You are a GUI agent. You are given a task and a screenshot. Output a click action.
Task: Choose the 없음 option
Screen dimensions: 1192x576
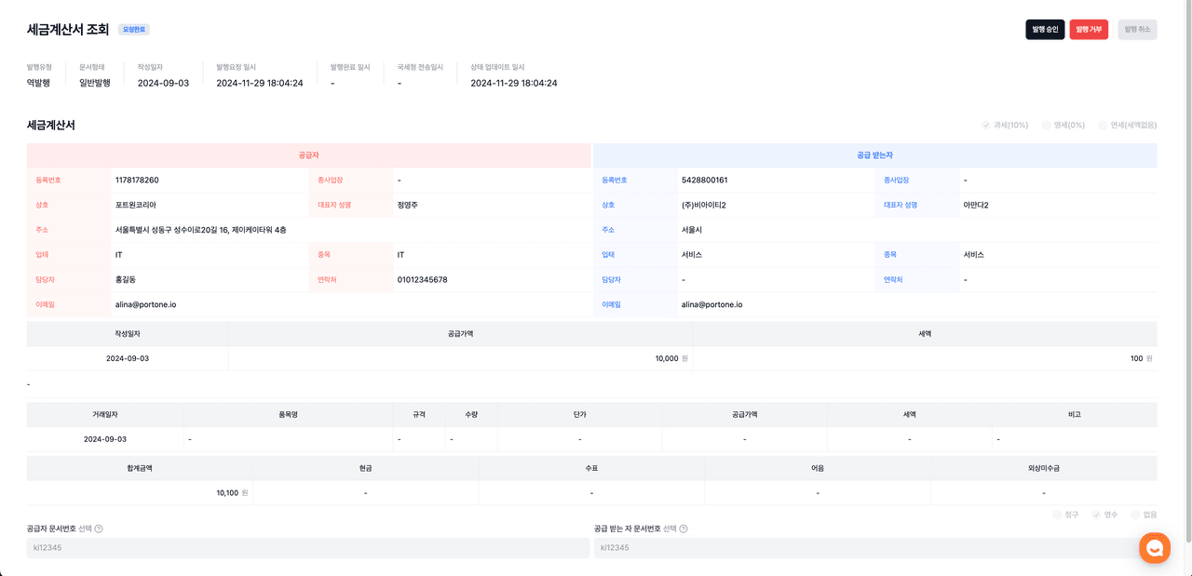1135,515
